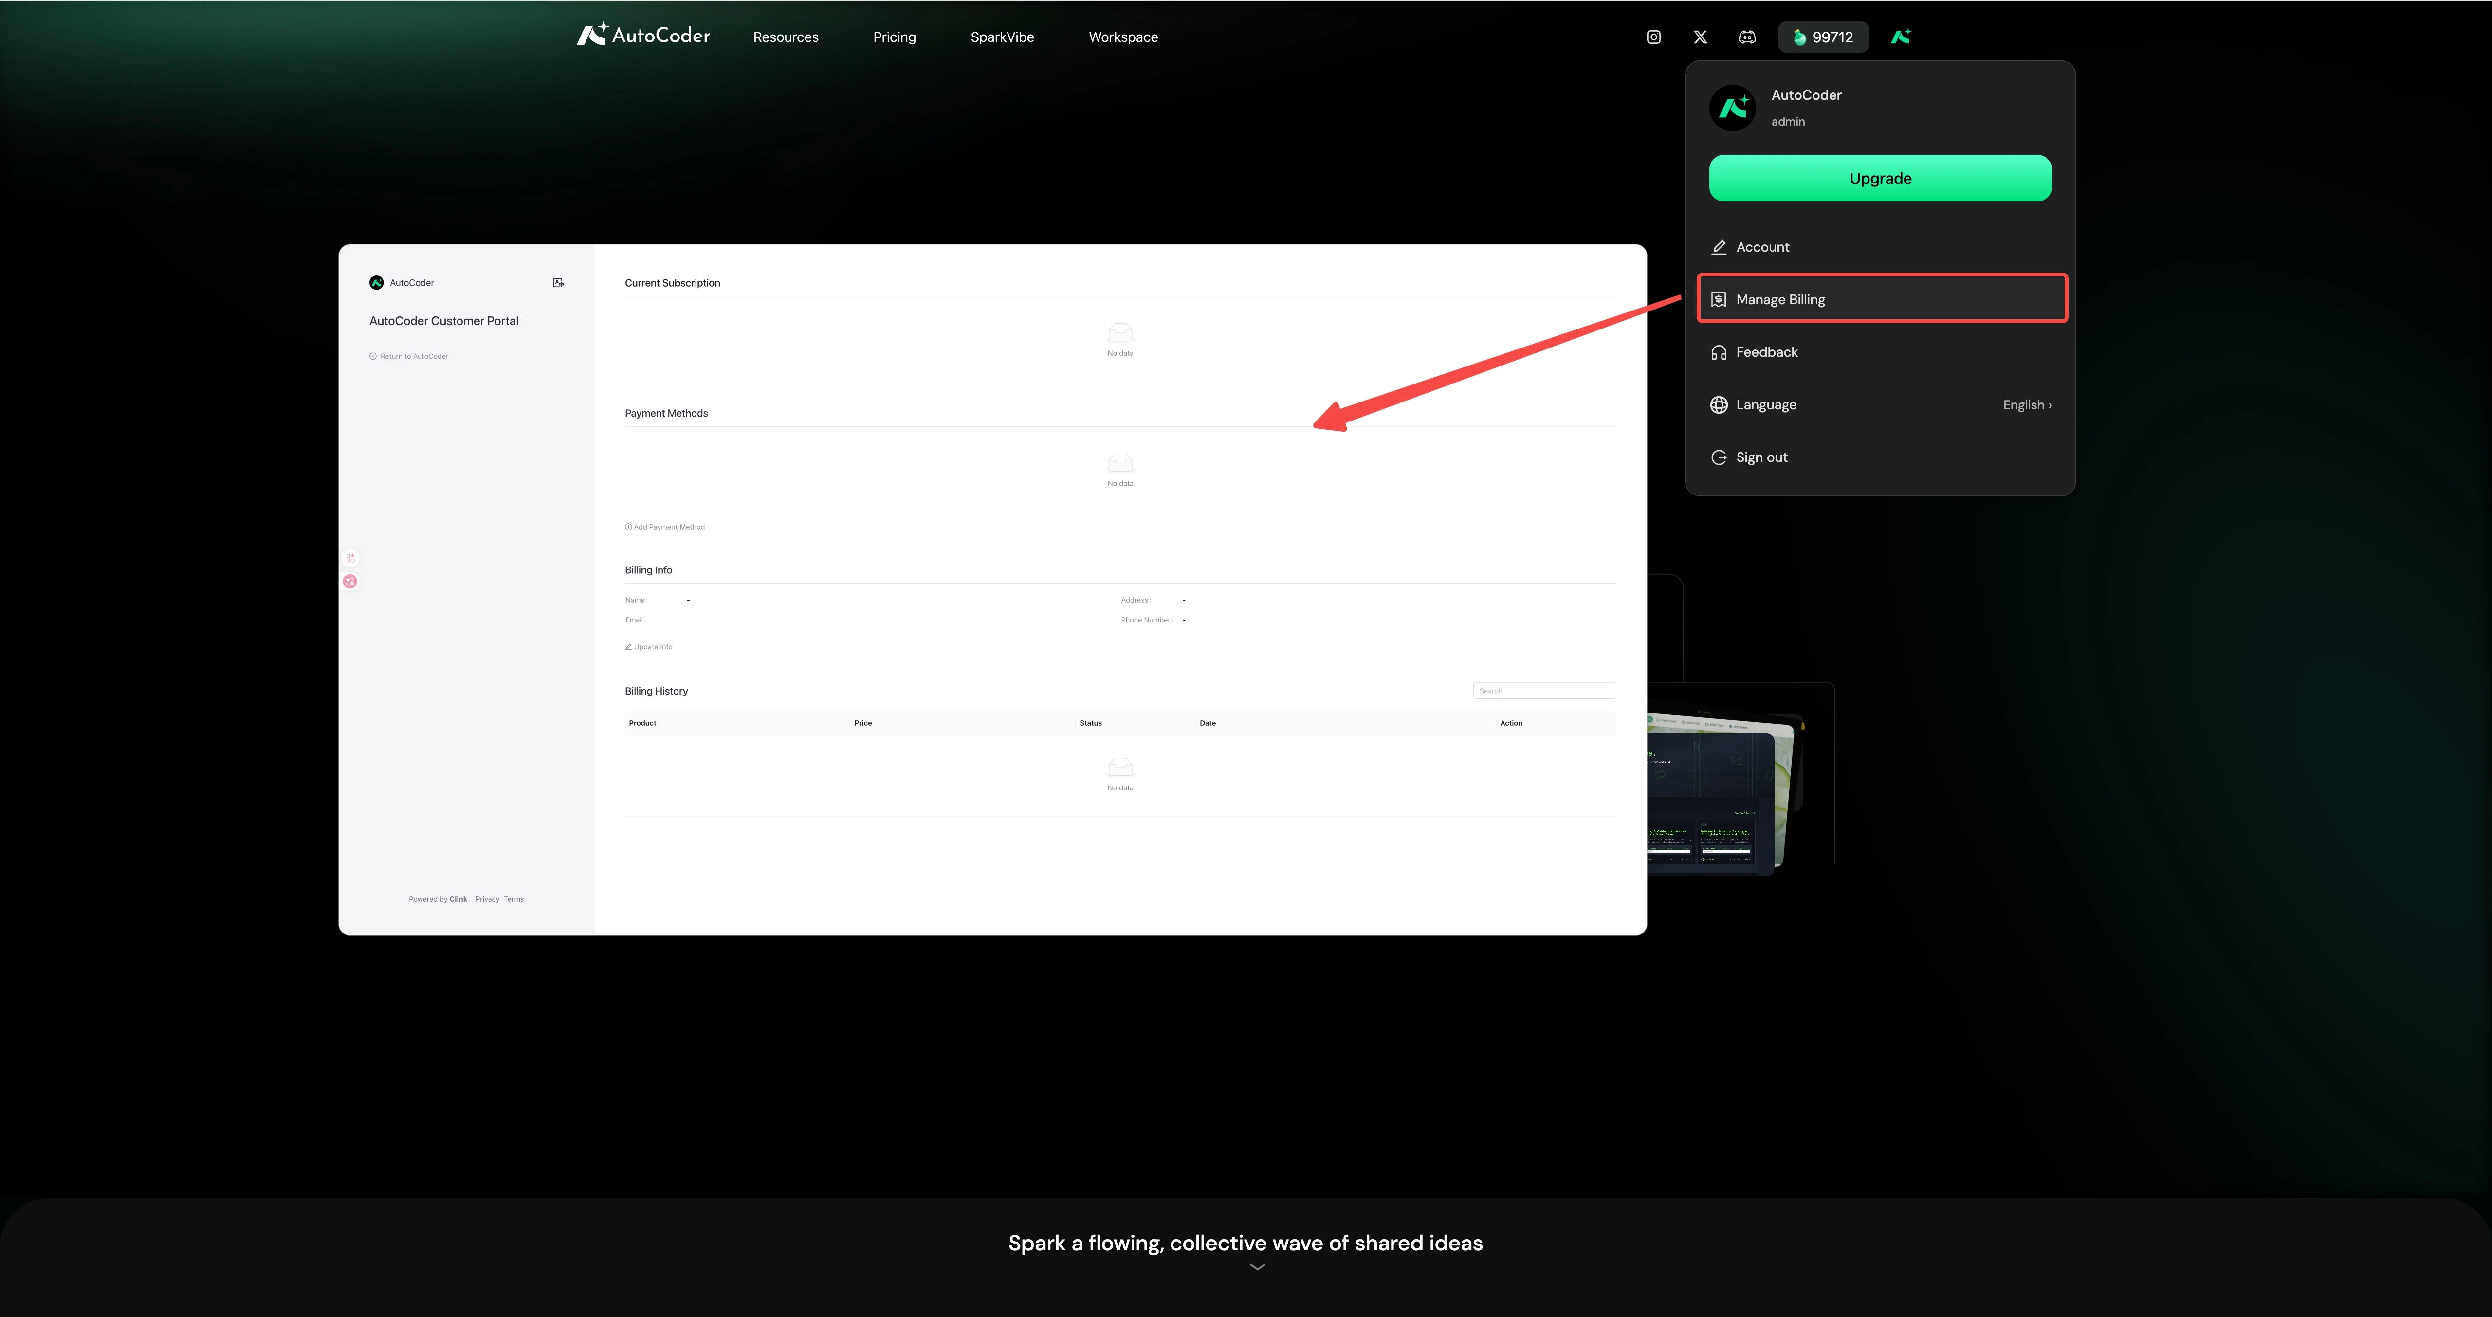2492x1317 pixels.
Task: Expand the Language English submenu
Action: (2026, 404)
